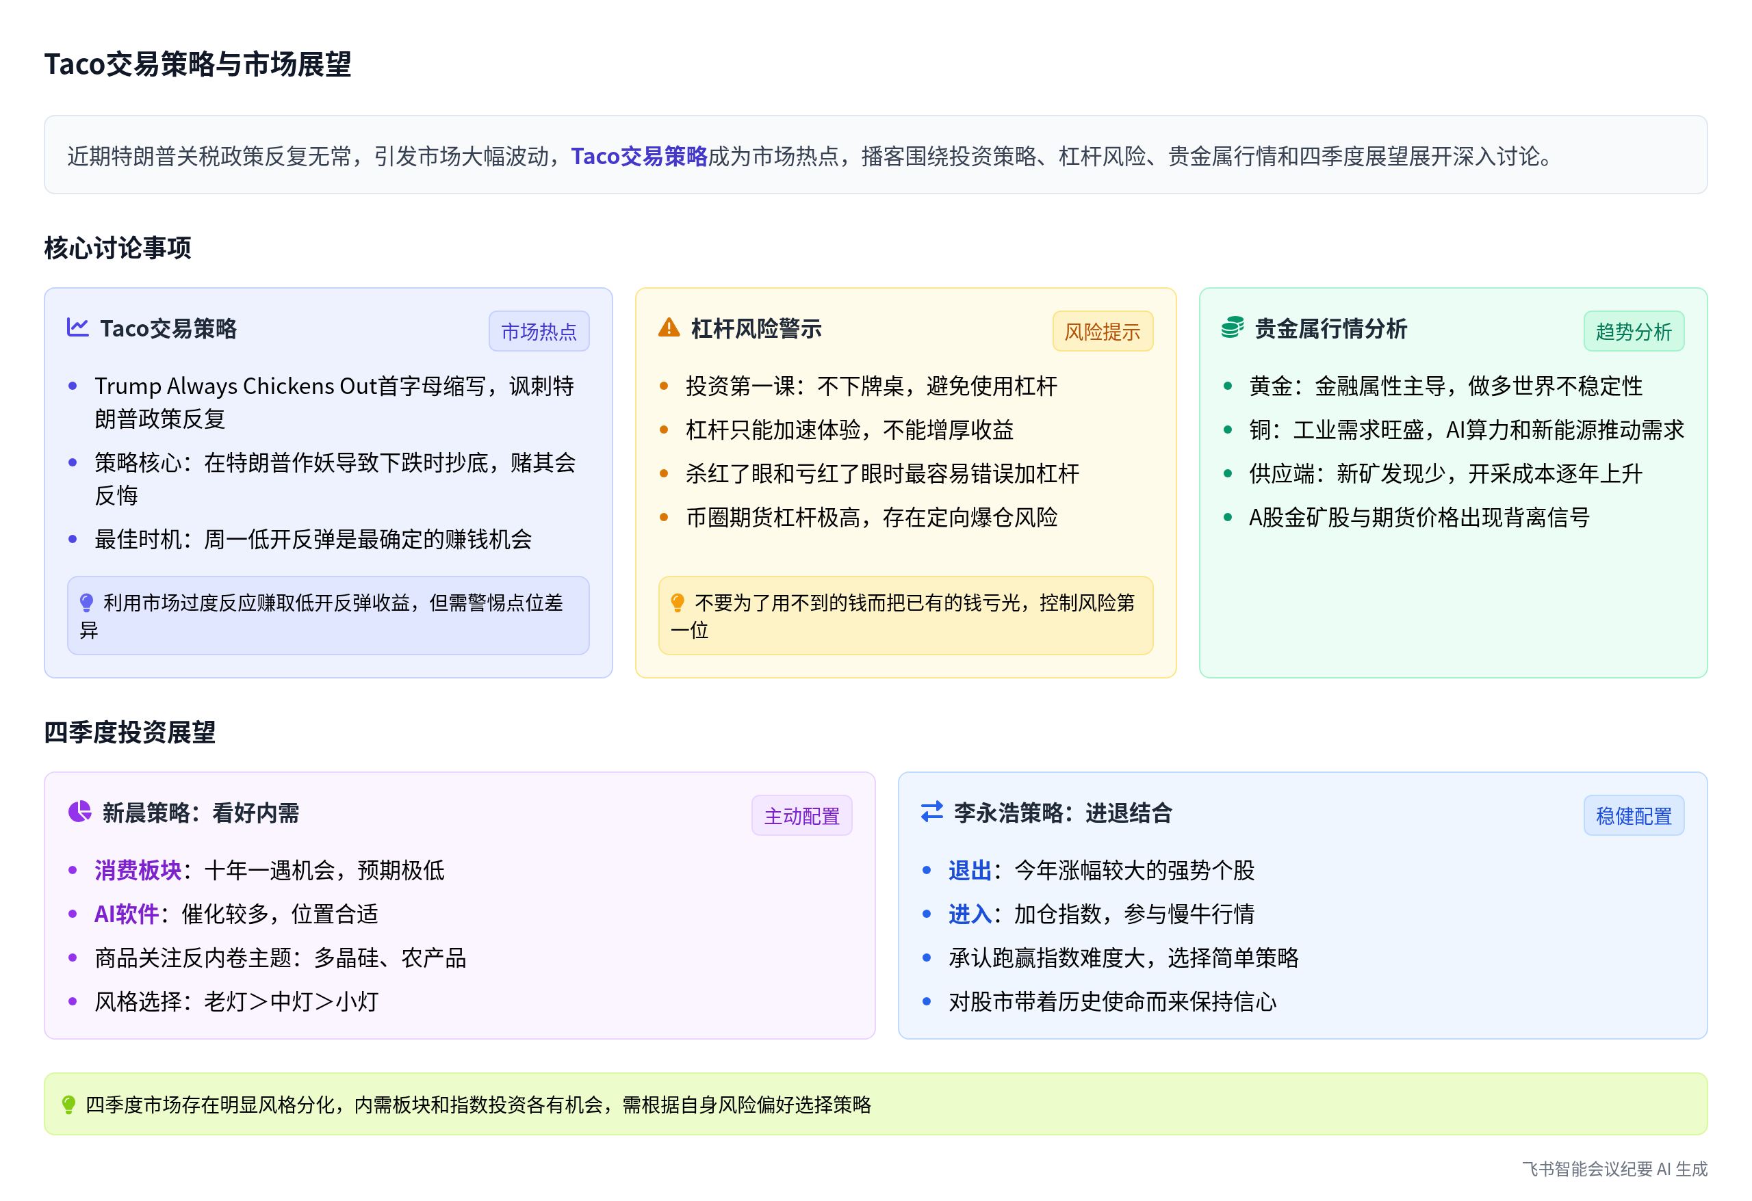Viewport: 1752px width, 1201px height.
Task: Click the 退出 highlighted text
Action: (x=970, y=870)
